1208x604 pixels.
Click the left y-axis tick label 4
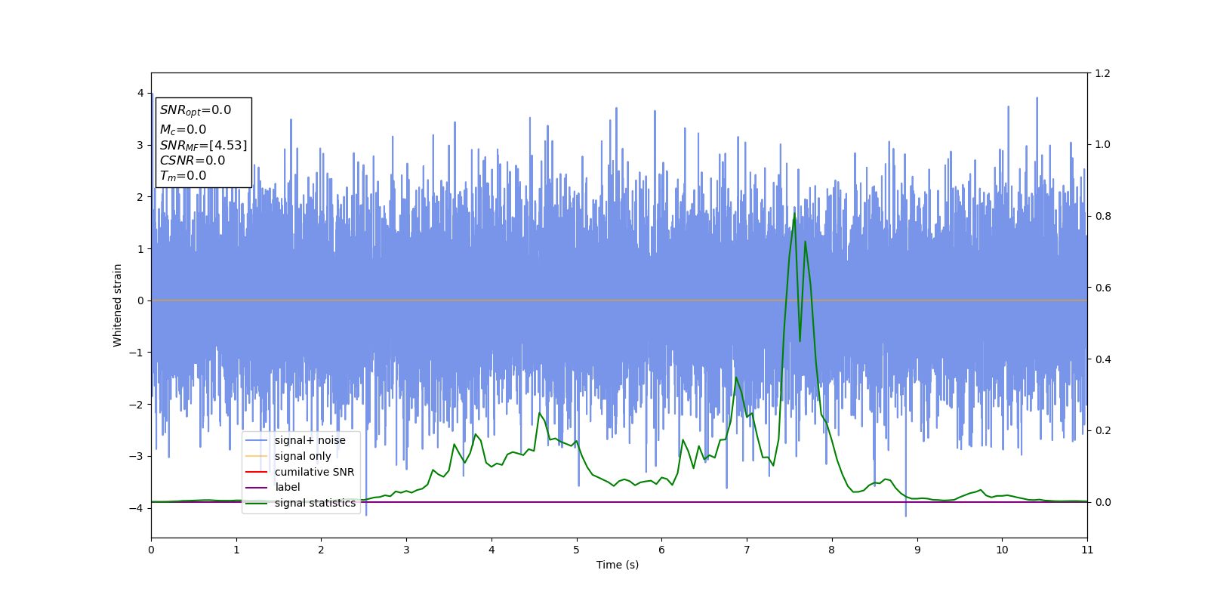pyautogui.click(x=140, y=93)
